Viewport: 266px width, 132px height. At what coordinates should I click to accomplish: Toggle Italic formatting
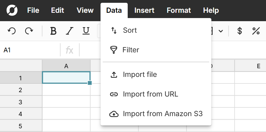click(x=70, y=31)
